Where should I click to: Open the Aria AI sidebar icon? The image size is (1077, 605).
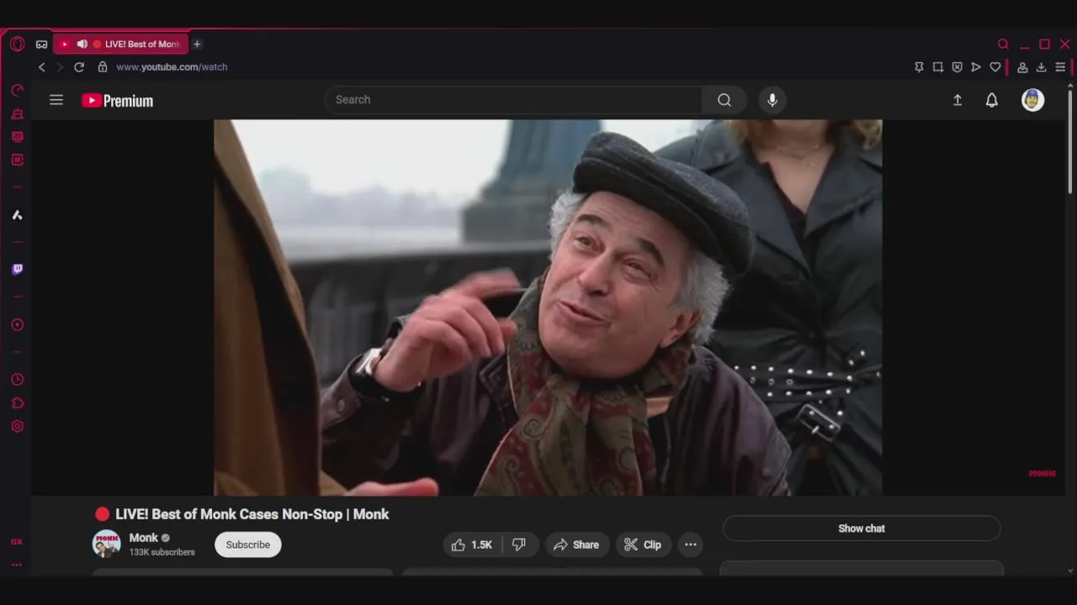point(17,215)
